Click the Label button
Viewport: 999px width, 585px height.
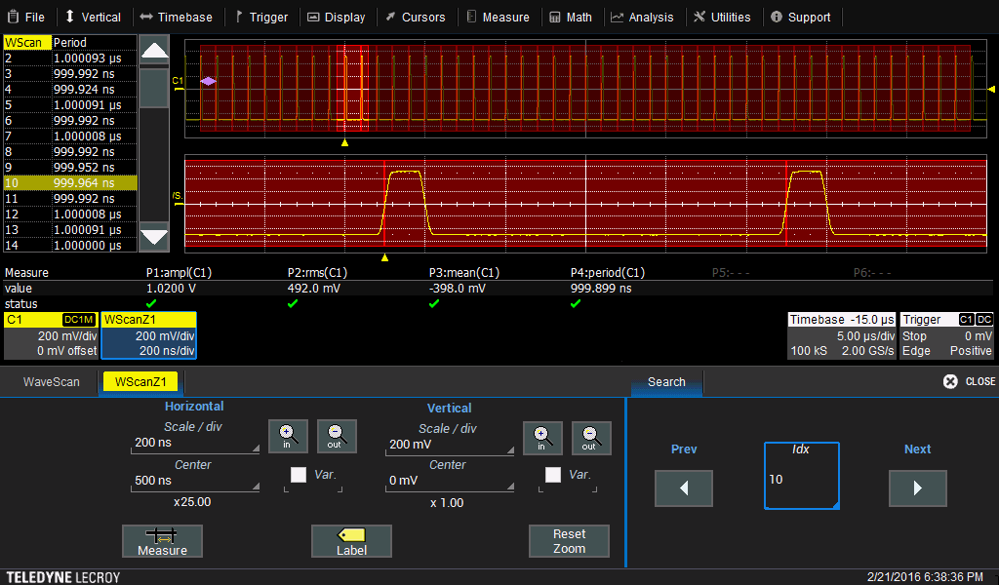pyautogui.click(x=351, y=541)
